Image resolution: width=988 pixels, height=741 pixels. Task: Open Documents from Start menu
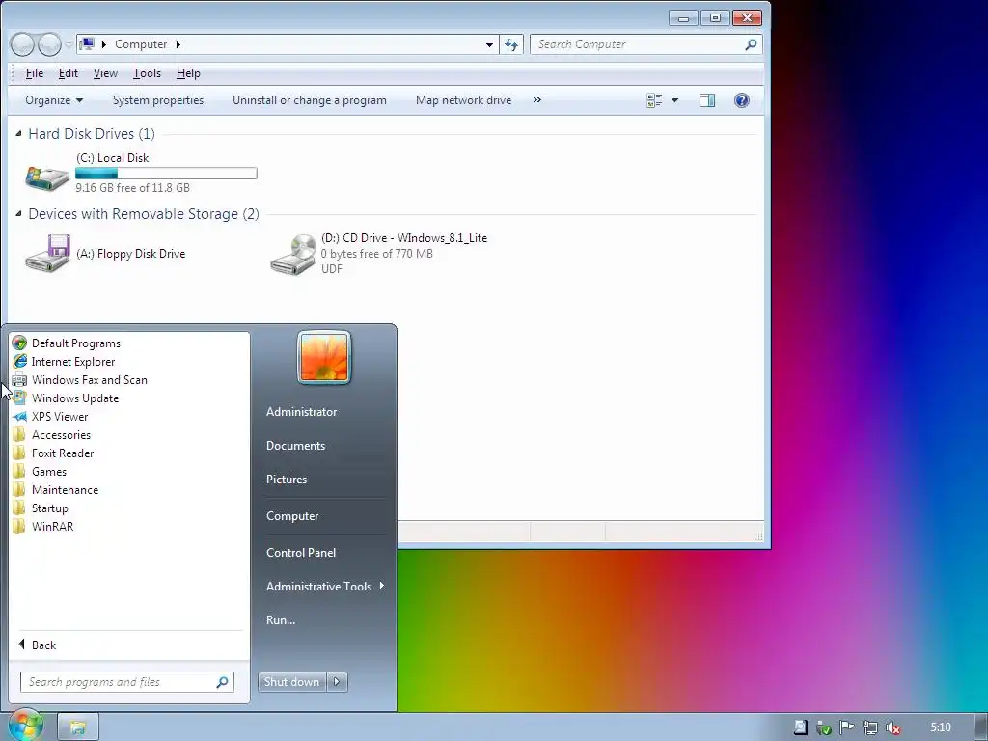(x=295, y=446)
